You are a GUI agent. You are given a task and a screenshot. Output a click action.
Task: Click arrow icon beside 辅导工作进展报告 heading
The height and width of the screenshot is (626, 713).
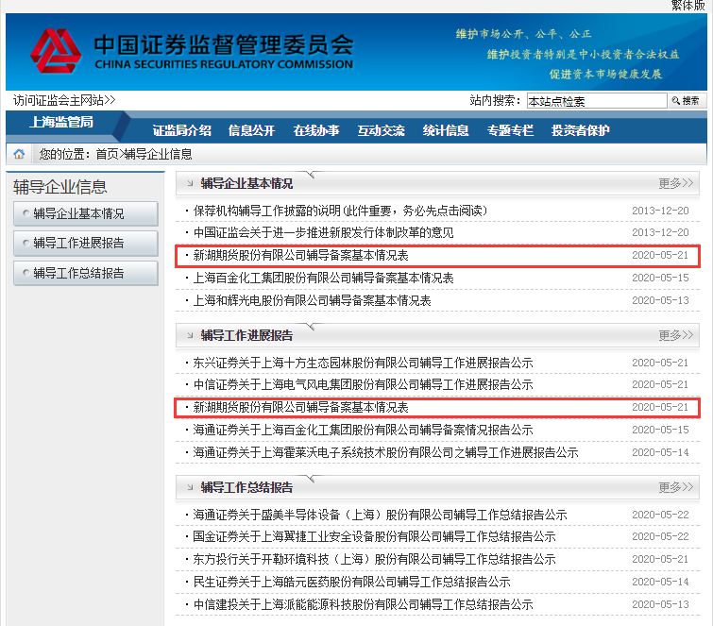click(190, 335)
